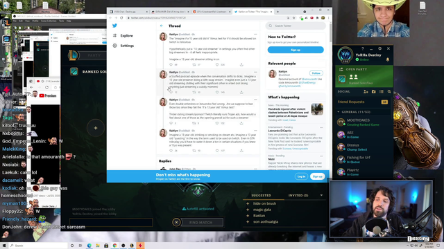444x249 pixels.
Task: Add a friend in Social panel
Action: coord(366,91)
